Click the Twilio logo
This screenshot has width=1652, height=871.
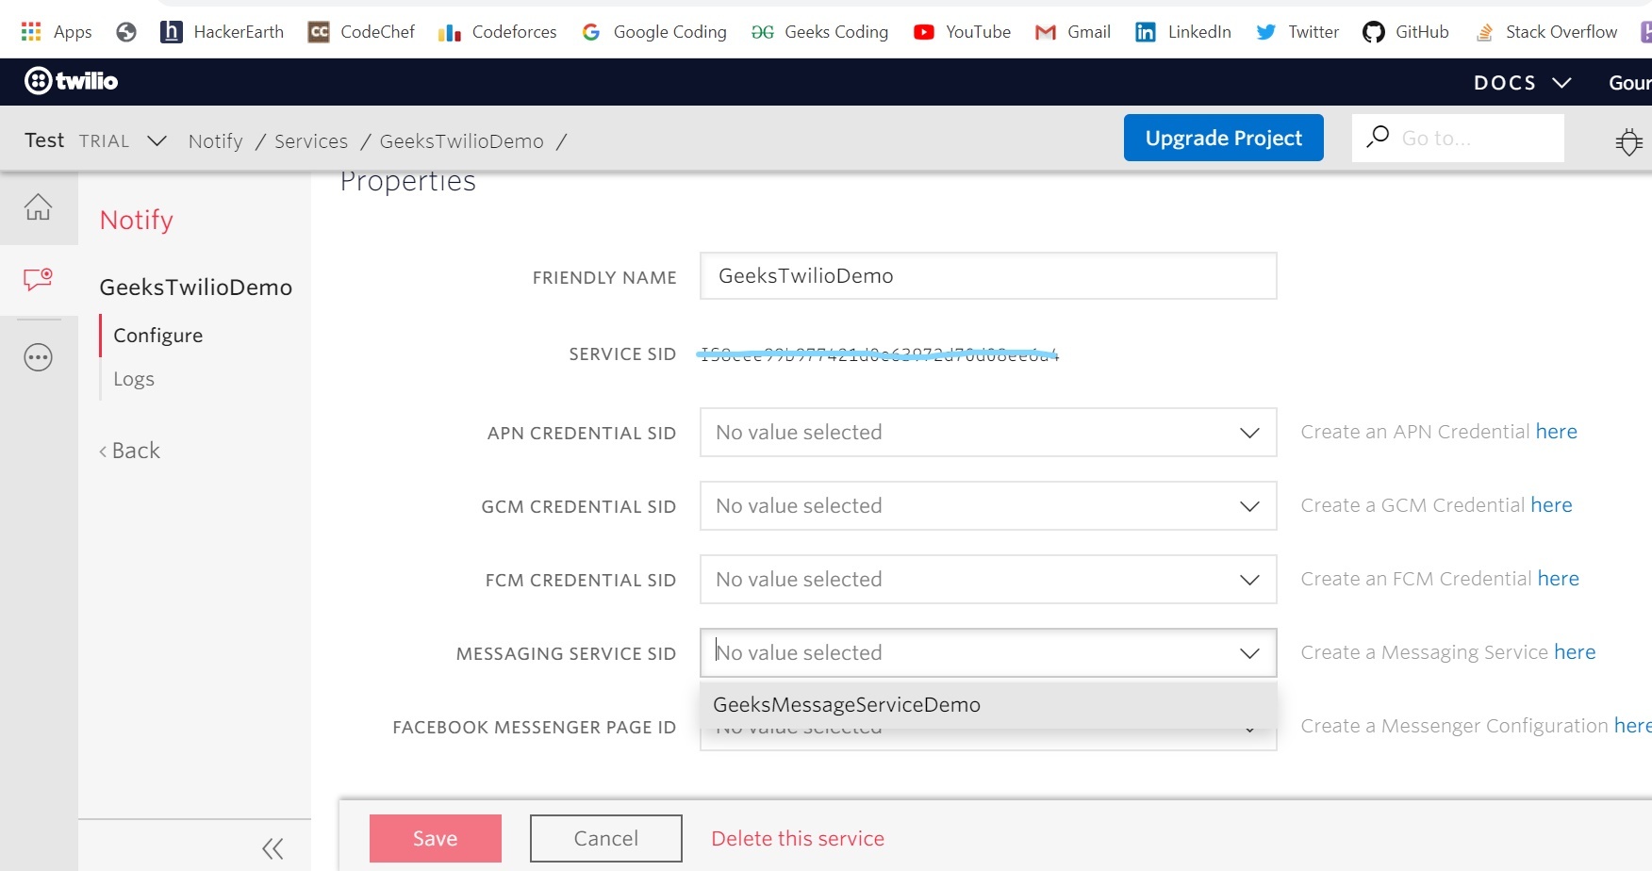72,81
